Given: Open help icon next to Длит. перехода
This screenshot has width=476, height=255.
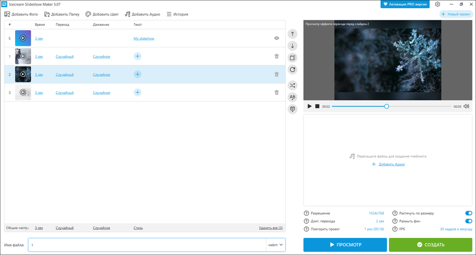Looking at the screenshot, I should [306, 221].
